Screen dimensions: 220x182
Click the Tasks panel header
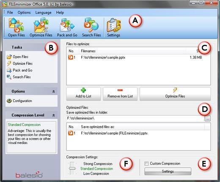pyautogui.click(x=31, y=47)
